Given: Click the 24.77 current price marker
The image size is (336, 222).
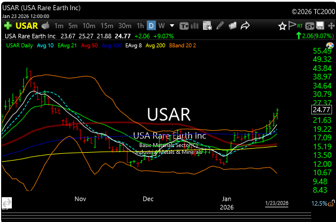Looking at the screenshot, I should coord(321,110).
